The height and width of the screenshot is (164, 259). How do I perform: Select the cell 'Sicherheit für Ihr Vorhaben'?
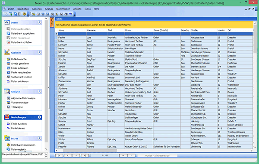tap(167, 147)
